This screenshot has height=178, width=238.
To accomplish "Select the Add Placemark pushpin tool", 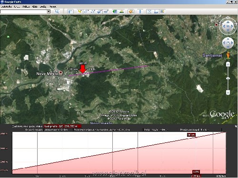I will 80,11.
